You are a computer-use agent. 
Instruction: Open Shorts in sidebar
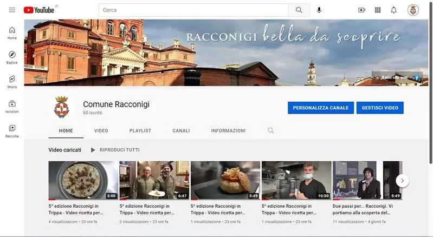pos(12,82)
